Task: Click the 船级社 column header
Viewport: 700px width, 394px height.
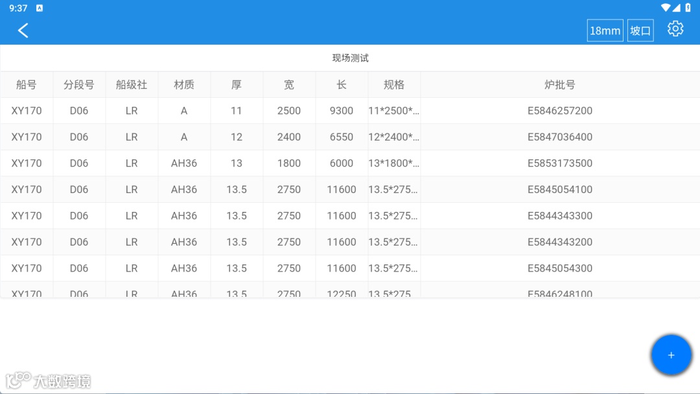Action: (131, 85)
